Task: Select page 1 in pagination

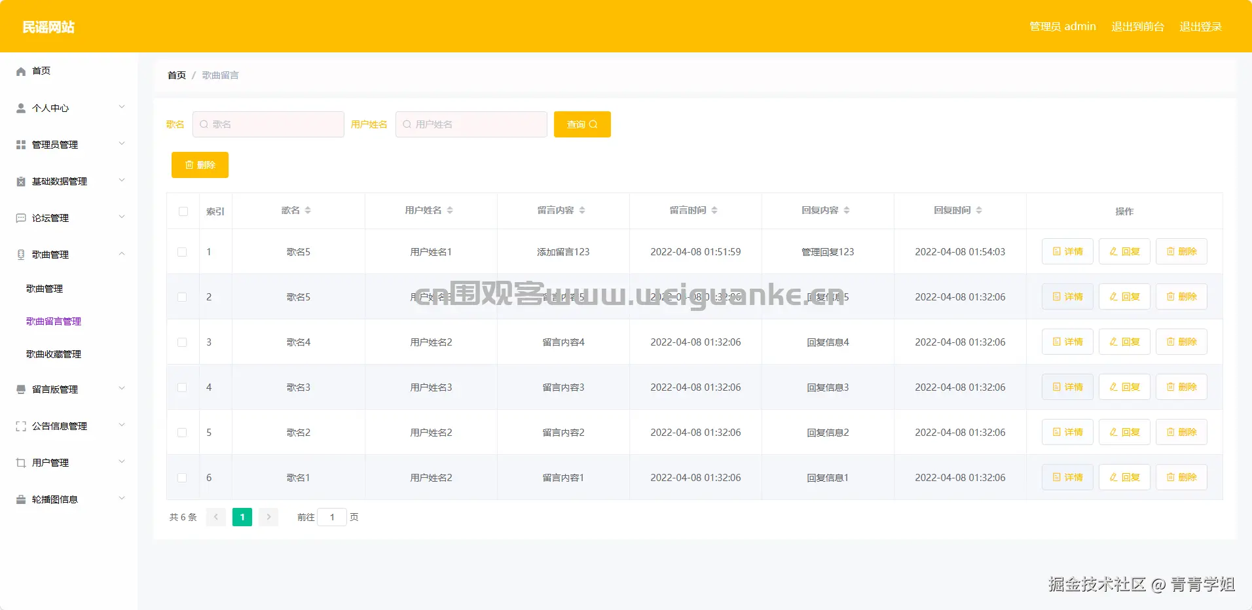Action: click(x=242, y=517)
